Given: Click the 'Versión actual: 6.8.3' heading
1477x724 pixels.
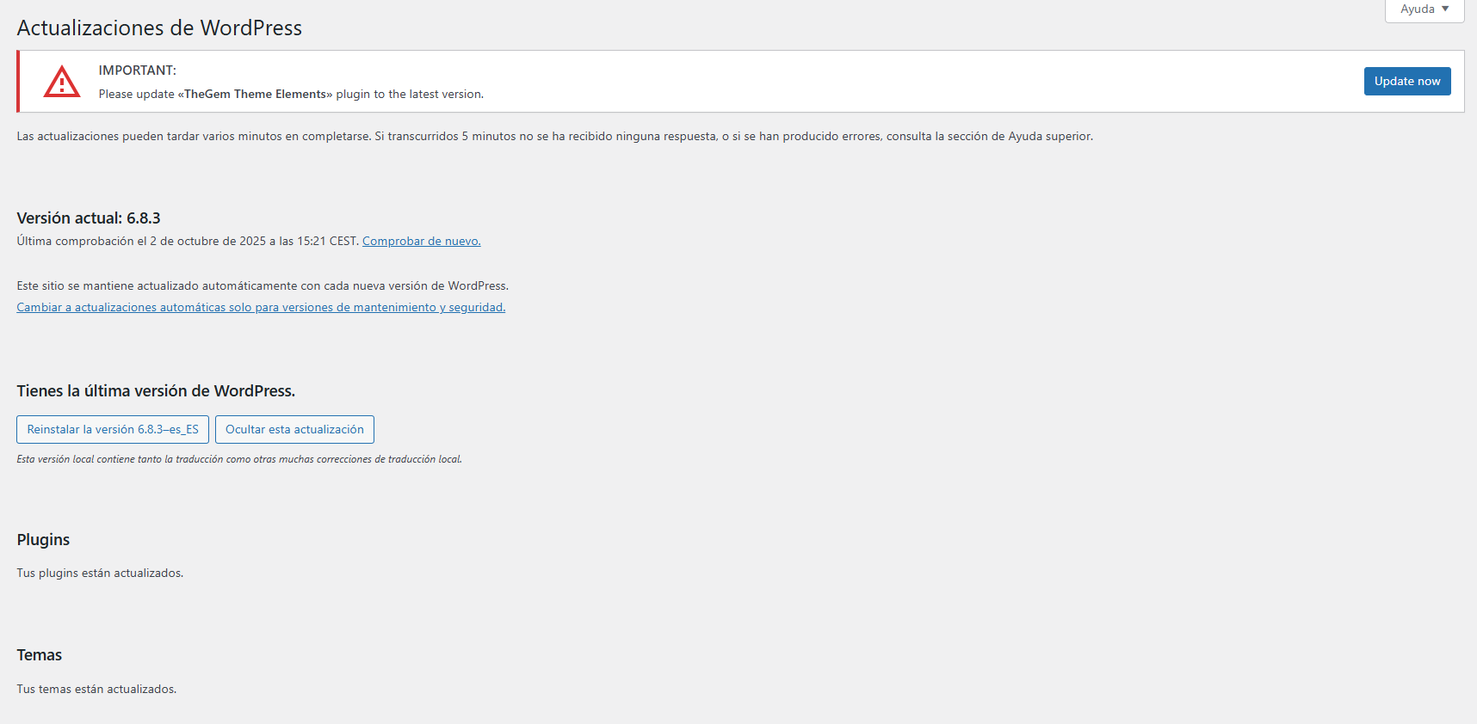Looking at the screenshot, I should click(89, 218).
